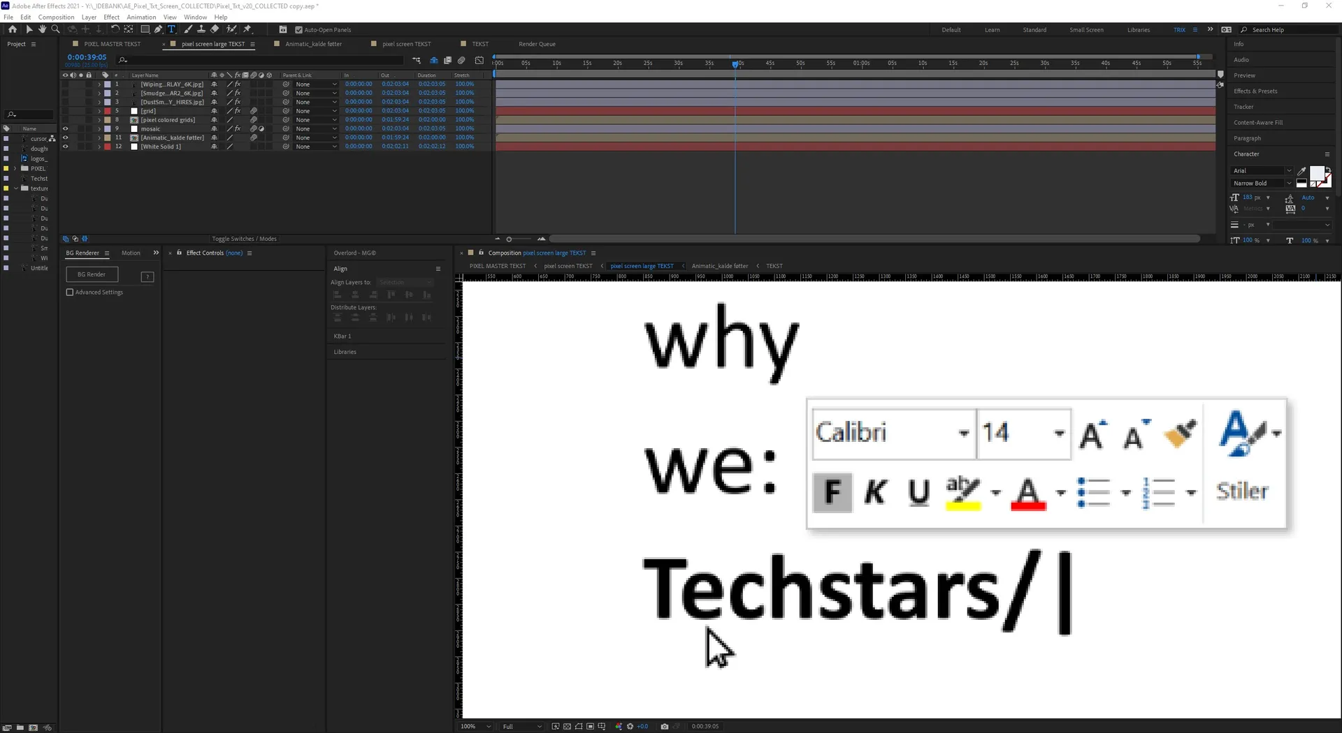
Task: Swap fill and stroke colors in Character panel
Action: click(x=1327, y=169)
